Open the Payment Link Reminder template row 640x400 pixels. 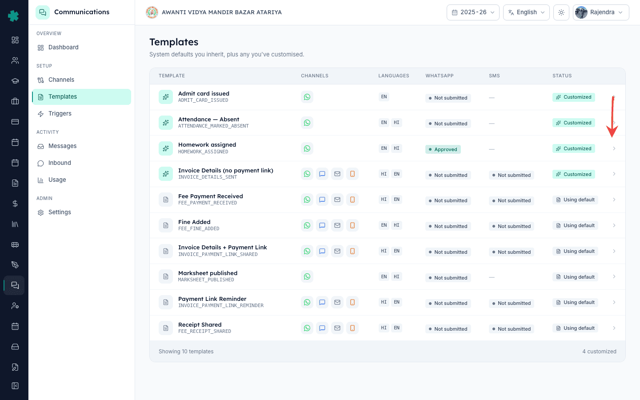coord(388,302)
